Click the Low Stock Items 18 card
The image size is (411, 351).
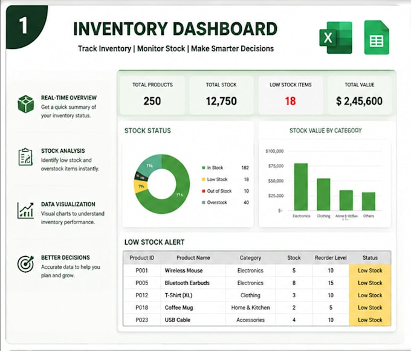(x=291, y=95)
